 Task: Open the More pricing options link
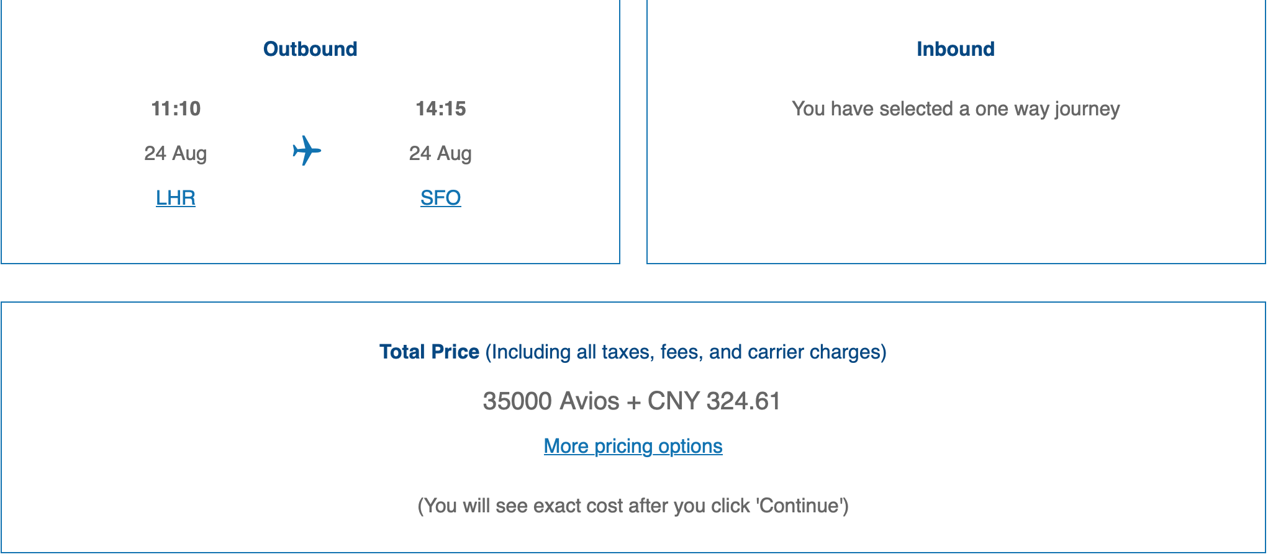[x=633, y=447]
